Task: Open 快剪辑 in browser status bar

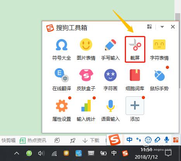Action: [9, 140]
